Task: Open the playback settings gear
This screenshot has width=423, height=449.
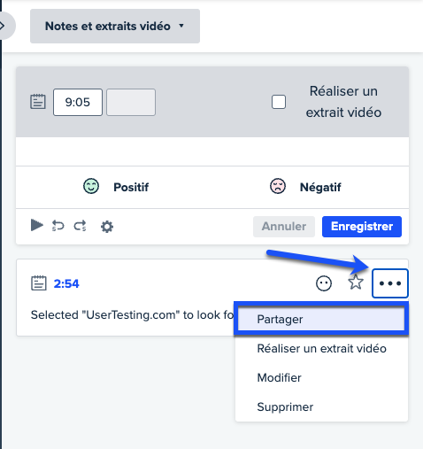Action: pyautogui.click(x=107, y=227)
